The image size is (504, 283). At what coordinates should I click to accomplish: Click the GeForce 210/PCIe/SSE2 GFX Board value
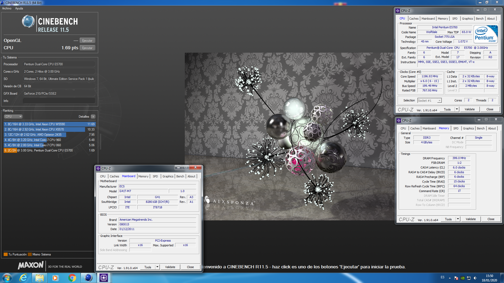pyautogui.click(x=59, y=94)
